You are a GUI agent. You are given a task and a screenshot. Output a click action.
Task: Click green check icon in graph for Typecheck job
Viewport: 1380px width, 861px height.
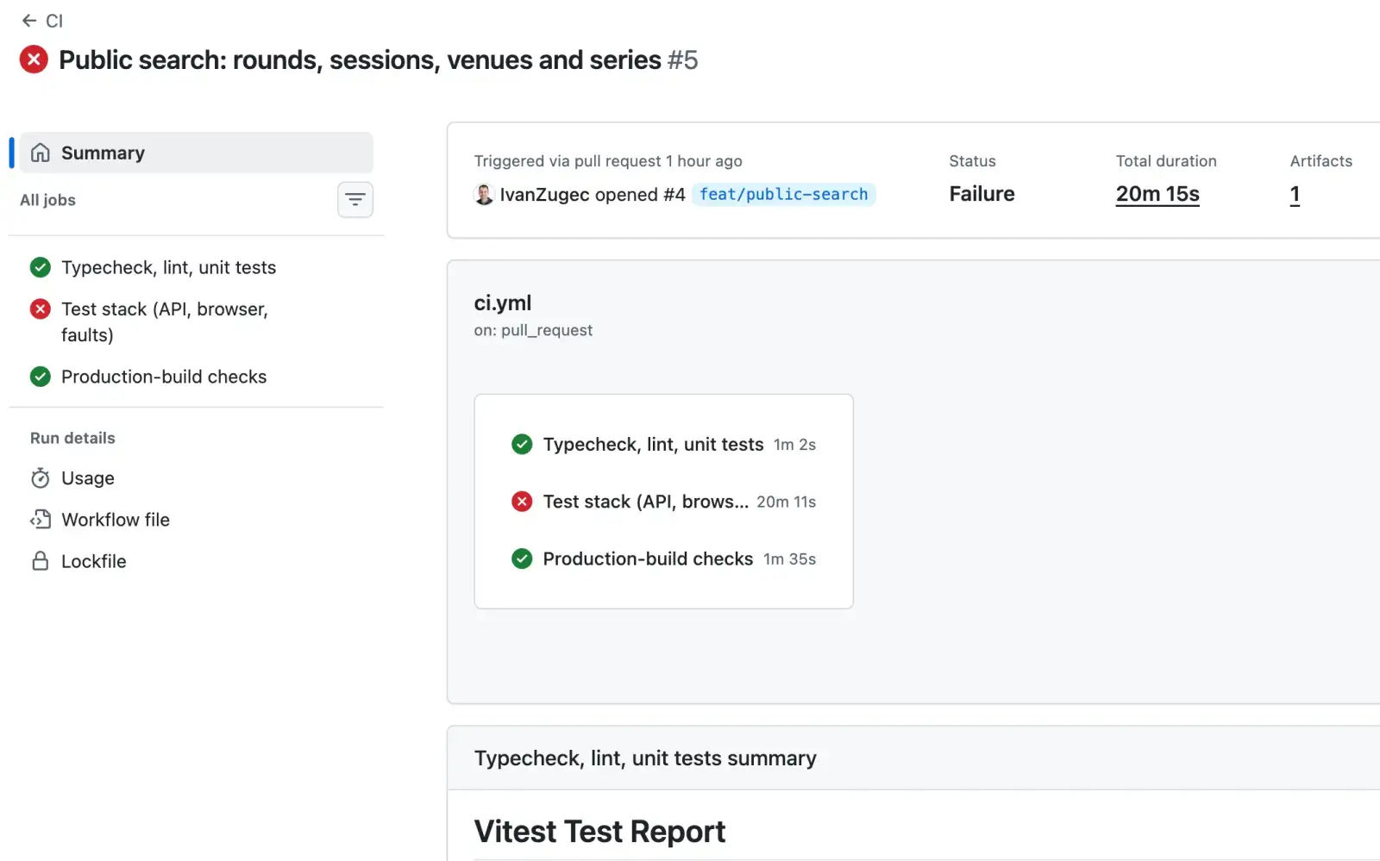[x=522, y=445]
